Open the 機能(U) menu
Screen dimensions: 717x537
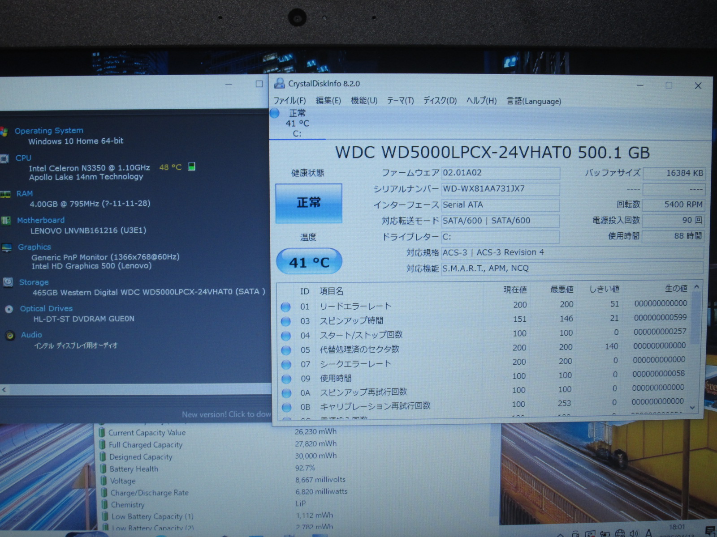click(364, 101)
